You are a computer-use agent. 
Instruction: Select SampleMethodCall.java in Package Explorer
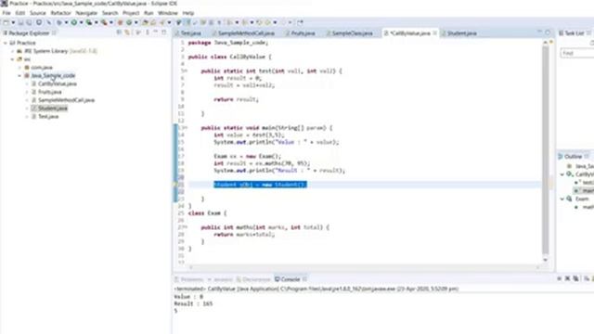[x=66, y=100]
